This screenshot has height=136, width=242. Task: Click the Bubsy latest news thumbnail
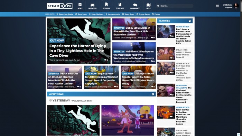pyautogui.click(x=128, y=120)
